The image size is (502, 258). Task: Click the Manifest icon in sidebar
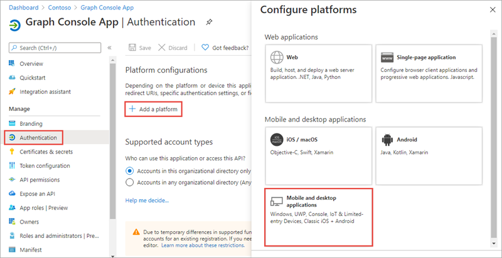[12, 250]
